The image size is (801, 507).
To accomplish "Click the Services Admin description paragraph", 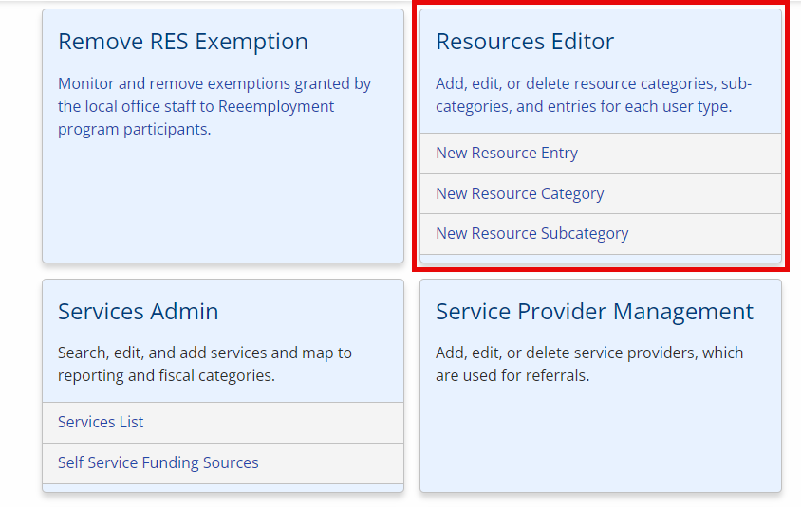I will pos(205,364).
